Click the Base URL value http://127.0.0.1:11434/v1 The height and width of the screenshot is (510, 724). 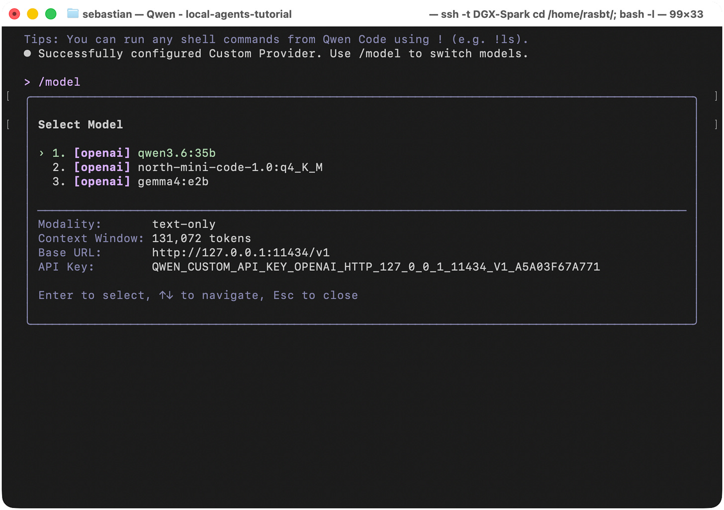241,253
